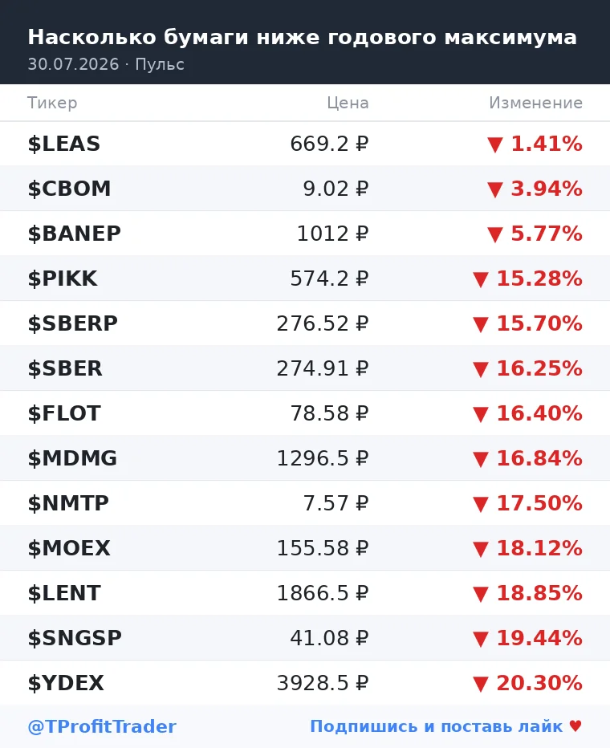
Task: Open the @TProfitTrader profile link
Action: 102,726
